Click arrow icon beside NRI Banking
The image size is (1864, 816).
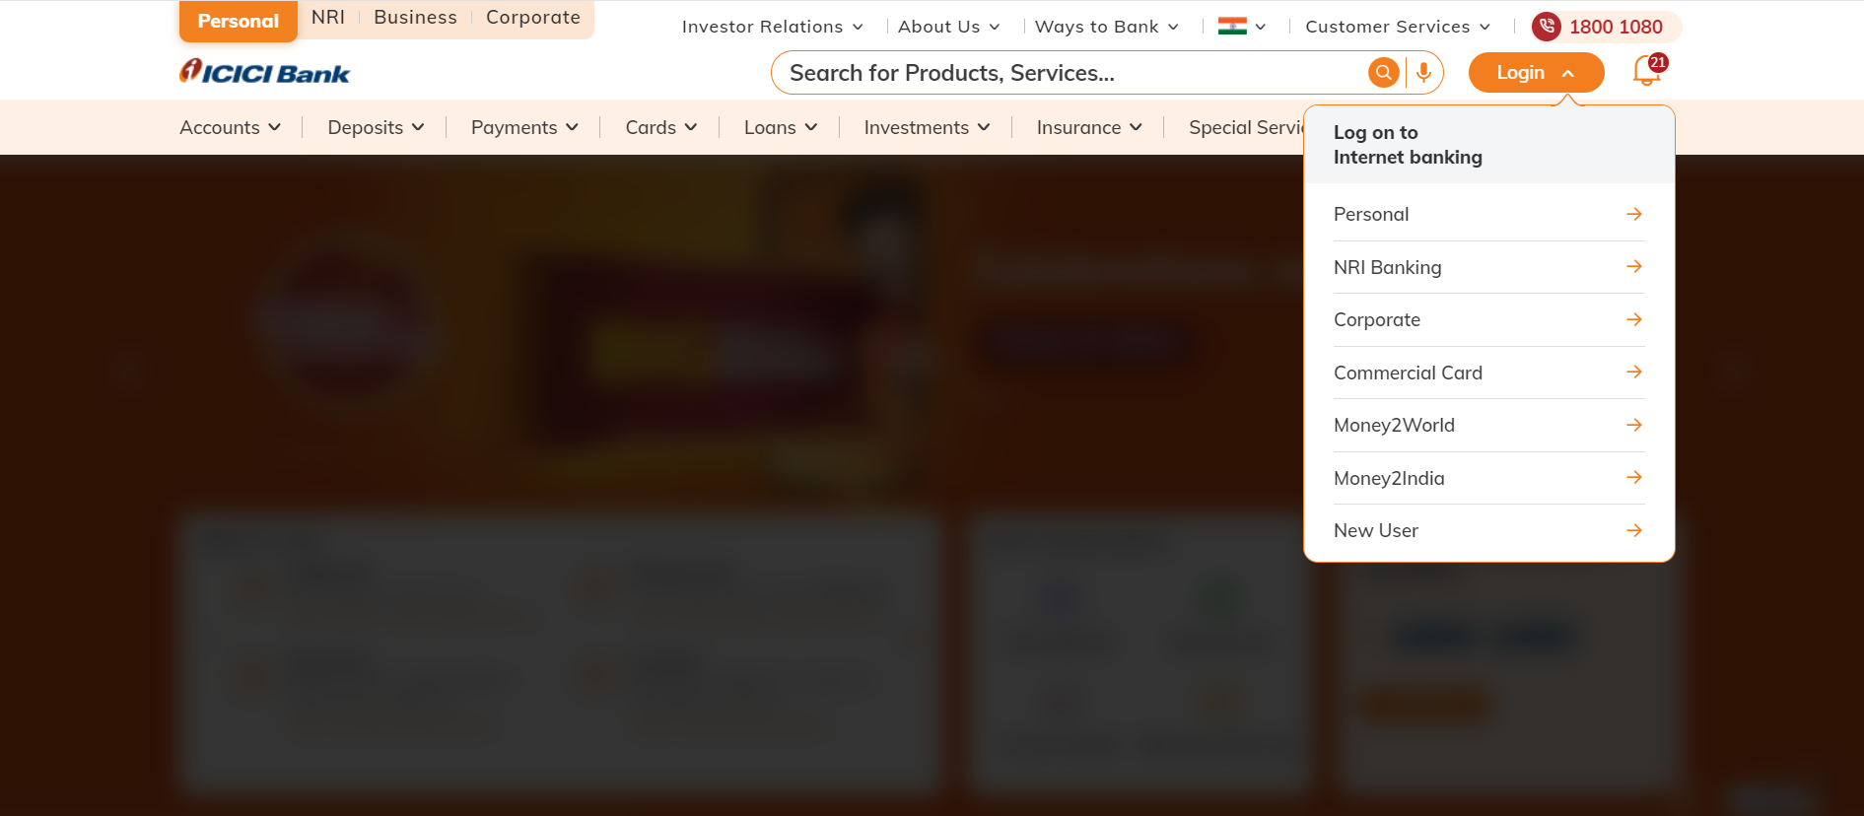pos(1634,266)
